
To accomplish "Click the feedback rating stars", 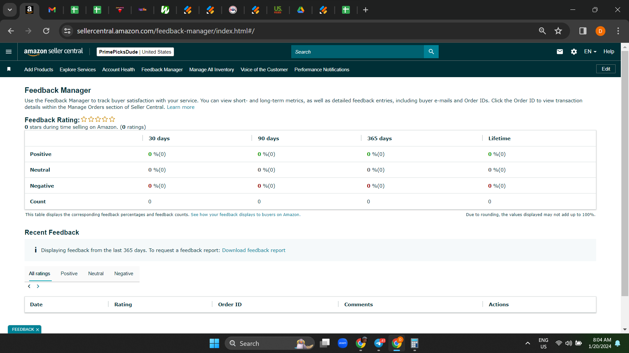I will click(x=98, y=119).
